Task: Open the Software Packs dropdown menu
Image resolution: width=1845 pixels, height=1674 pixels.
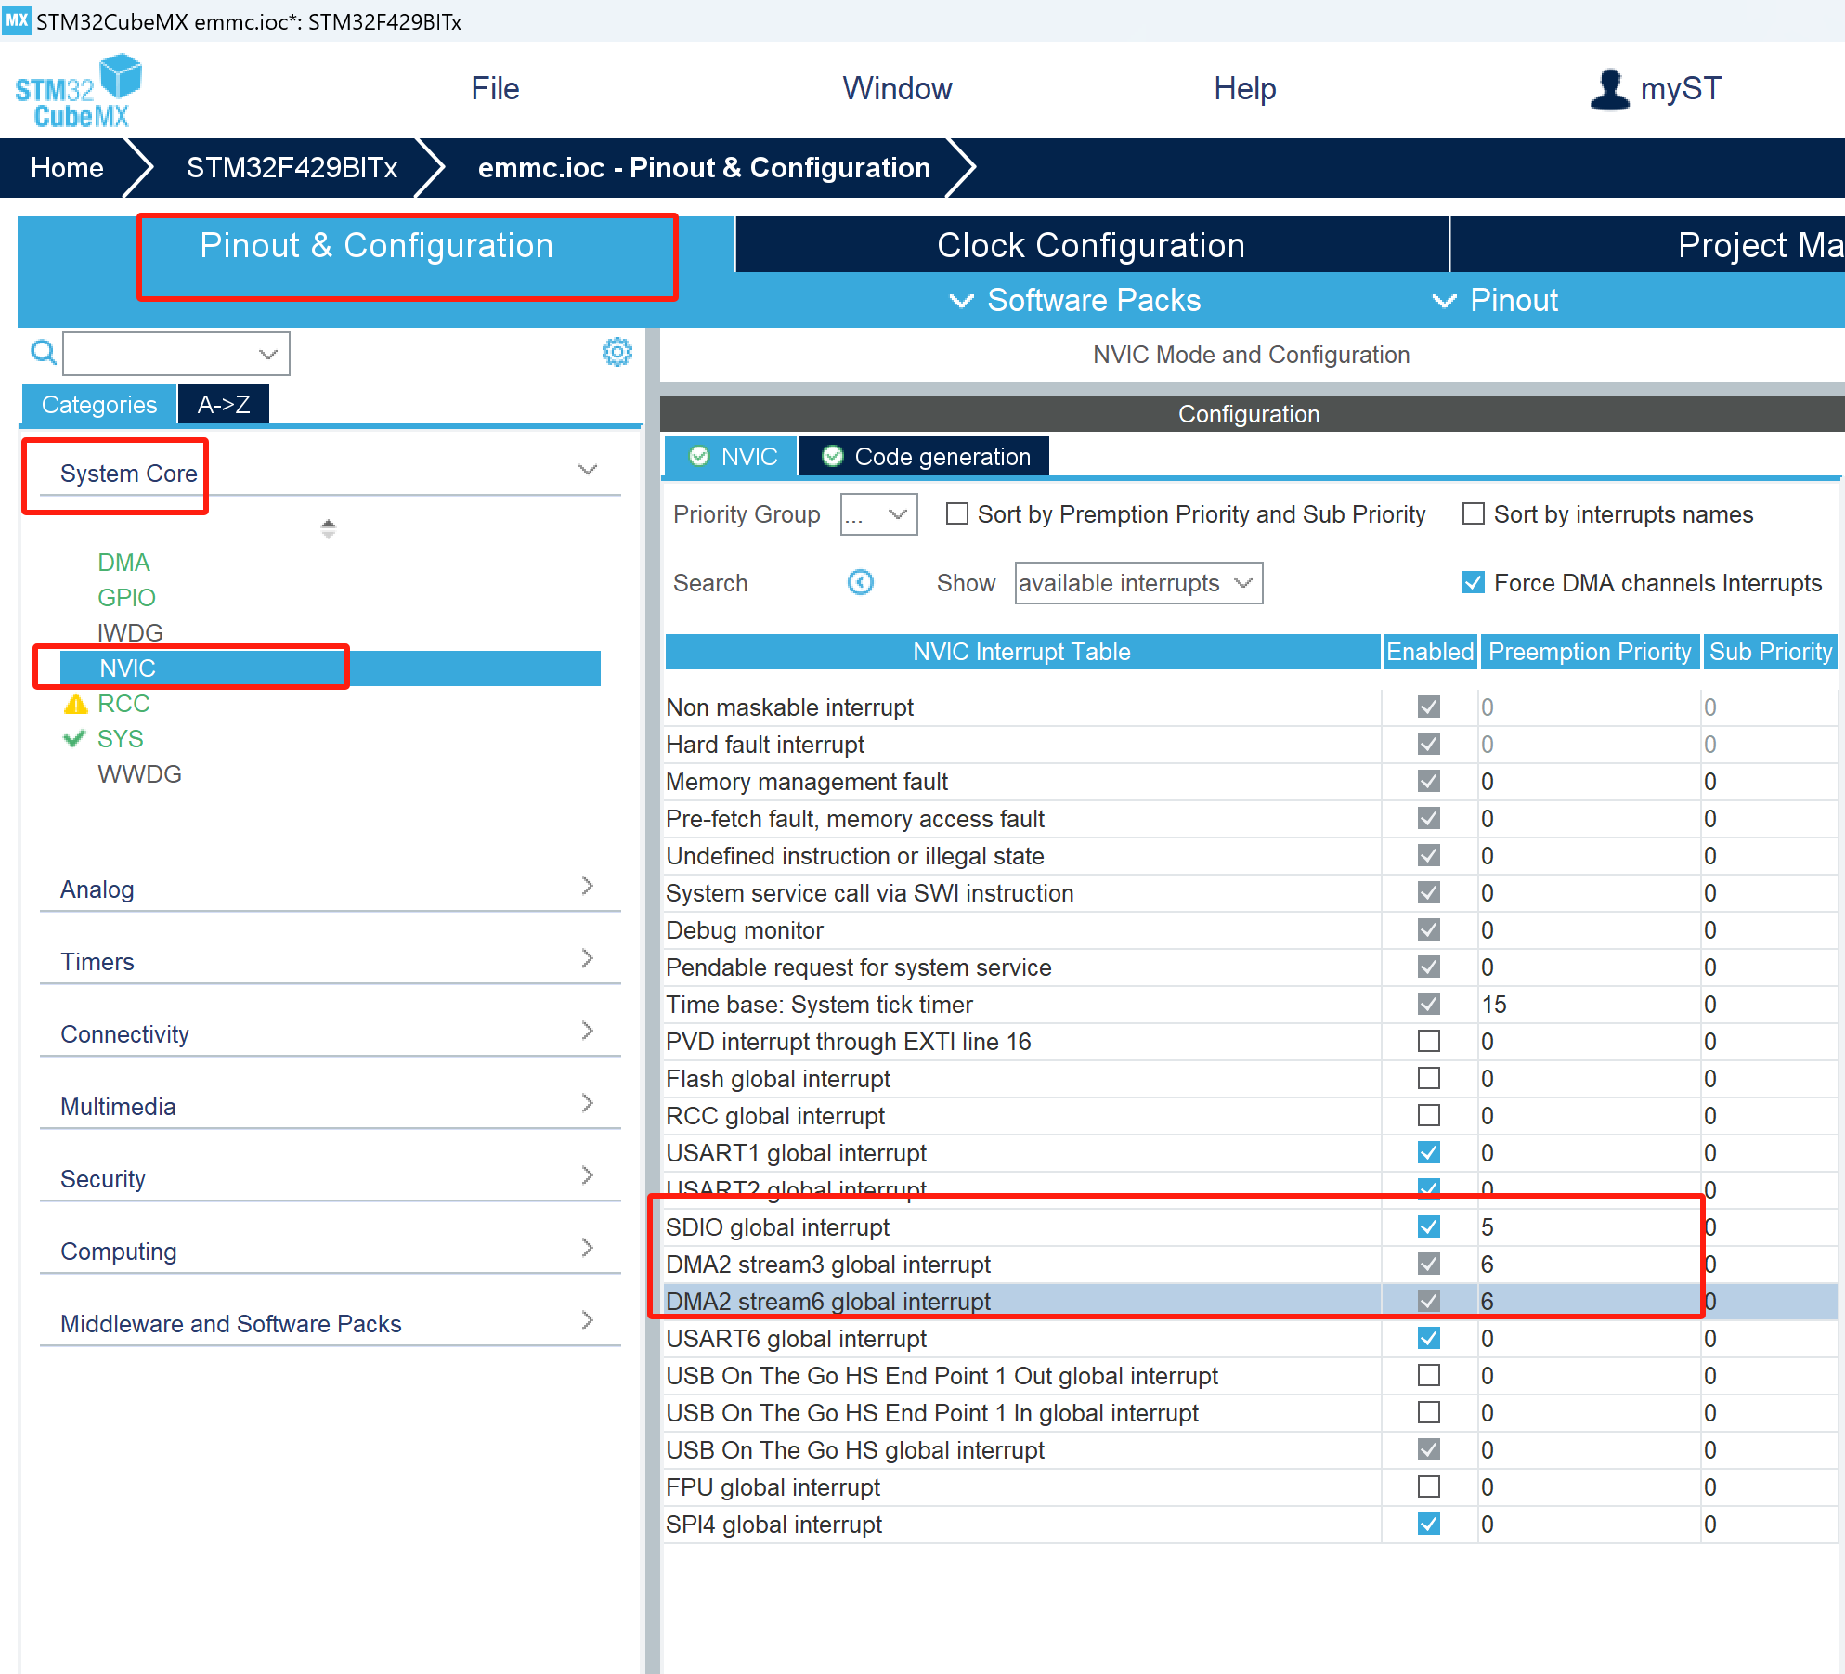Action: [x=1075, y=300]
